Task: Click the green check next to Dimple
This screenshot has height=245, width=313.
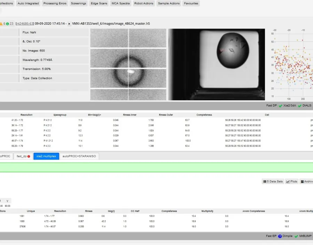Action: [296, 236]
